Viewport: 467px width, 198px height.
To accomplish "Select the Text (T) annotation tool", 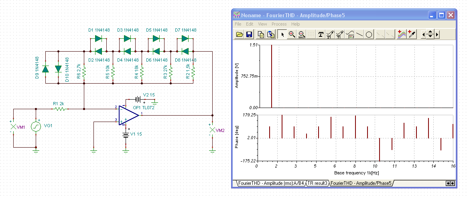I will pos(321,35).
